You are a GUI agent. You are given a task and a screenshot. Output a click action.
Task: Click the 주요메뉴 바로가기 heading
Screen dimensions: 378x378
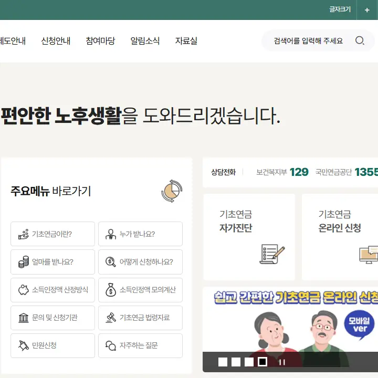click(50, 191)
